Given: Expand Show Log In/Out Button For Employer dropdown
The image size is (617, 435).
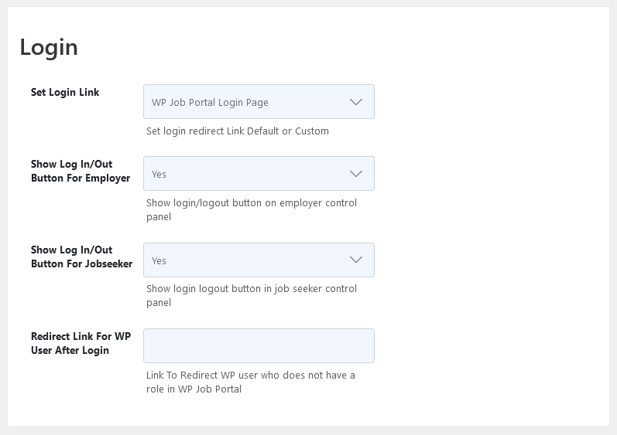Looking at the screenshot, I should point(259,174).
